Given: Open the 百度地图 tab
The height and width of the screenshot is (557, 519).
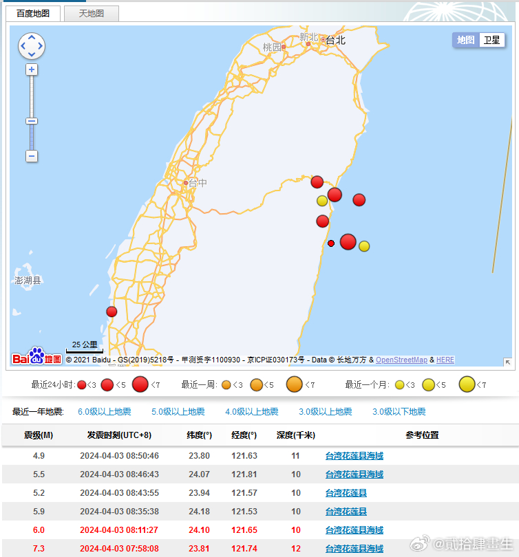Looking at the screenshot, I should pyautogui.click(x=34, y=13).
